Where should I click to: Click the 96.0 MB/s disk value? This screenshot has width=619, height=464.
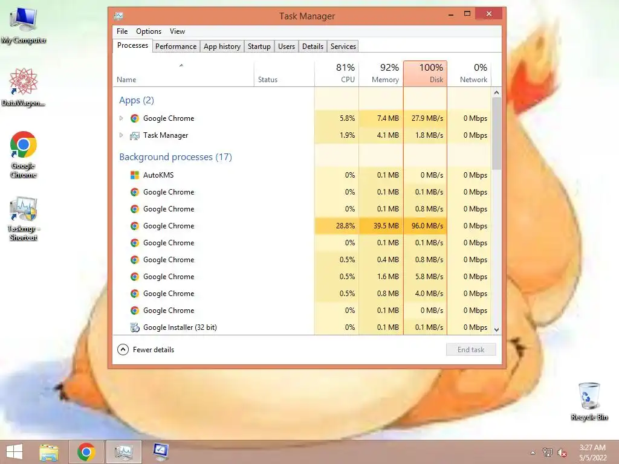[427, 226]
